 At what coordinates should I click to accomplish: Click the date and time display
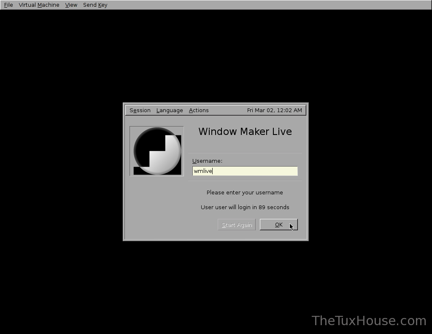tap(274, 110)
